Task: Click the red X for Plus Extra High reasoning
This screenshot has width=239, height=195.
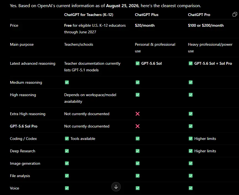Action: pos(138,114)
